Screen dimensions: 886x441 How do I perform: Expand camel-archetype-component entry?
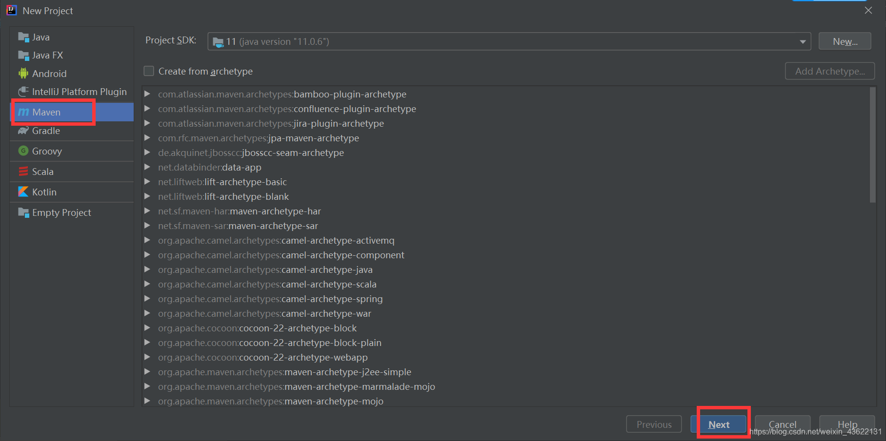(147, 255)
